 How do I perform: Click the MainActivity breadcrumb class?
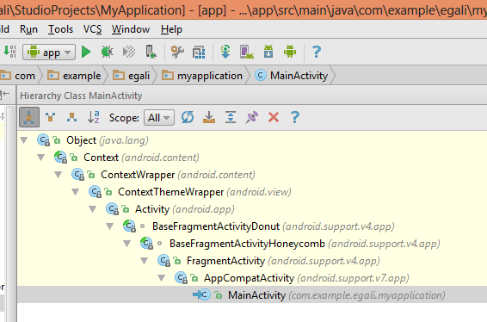(292, 76)
